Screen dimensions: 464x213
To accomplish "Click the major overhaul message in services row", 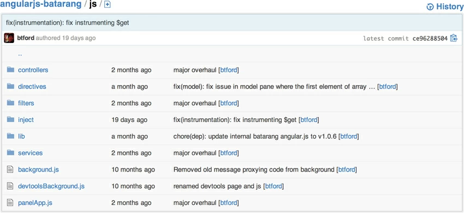I will click(x=195, y=153).
